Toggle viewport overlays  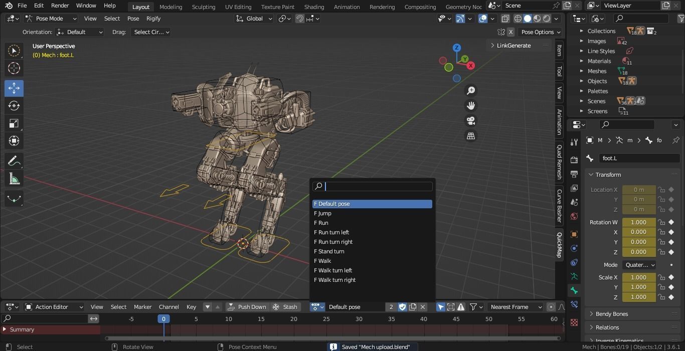click(483, 19)
